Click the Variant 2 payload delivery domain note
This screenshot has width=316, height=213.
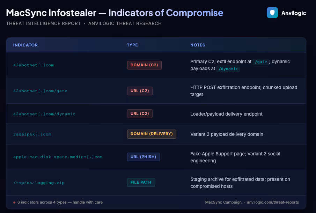(x=227, y=134)
